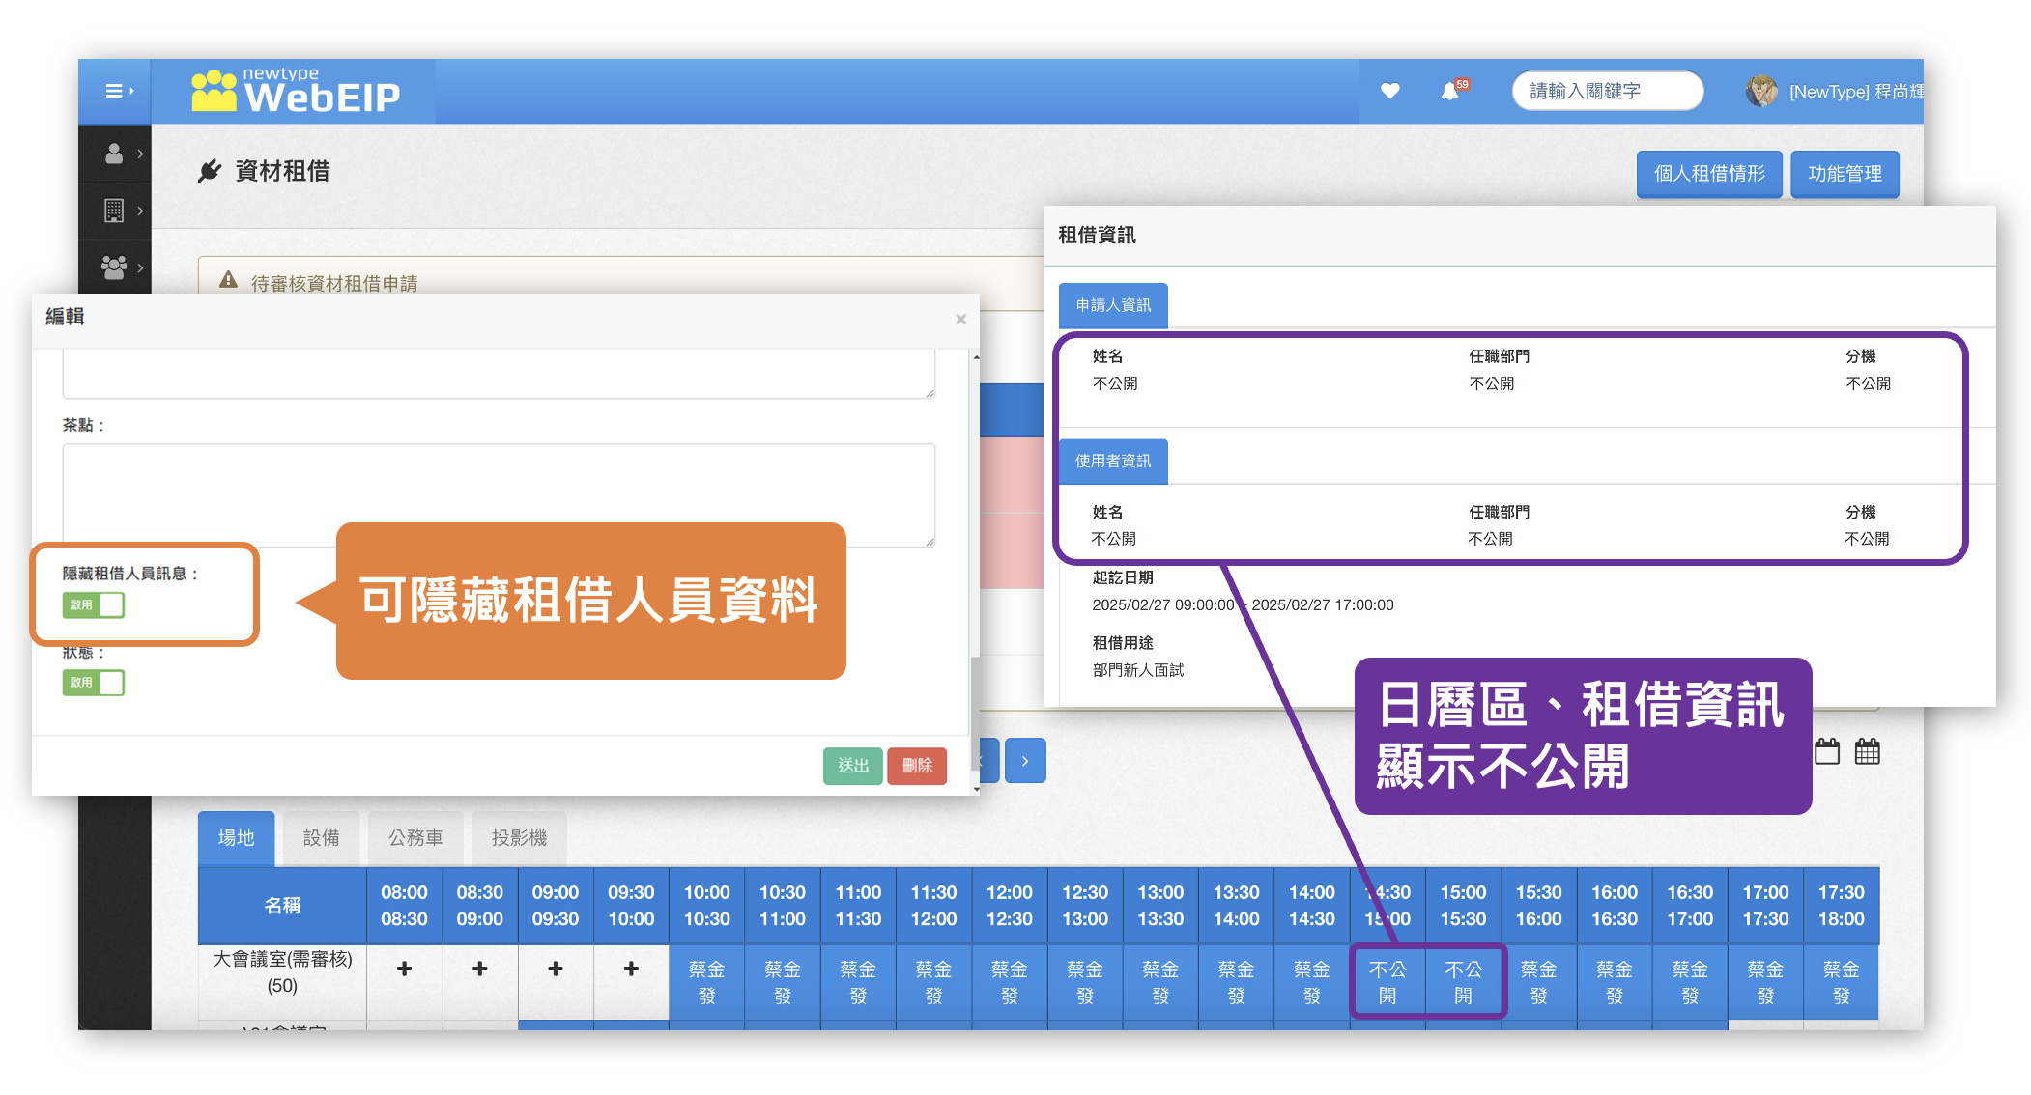Click the building sidebar icon
The image size is (2031, 1095).
pos(114,210)
